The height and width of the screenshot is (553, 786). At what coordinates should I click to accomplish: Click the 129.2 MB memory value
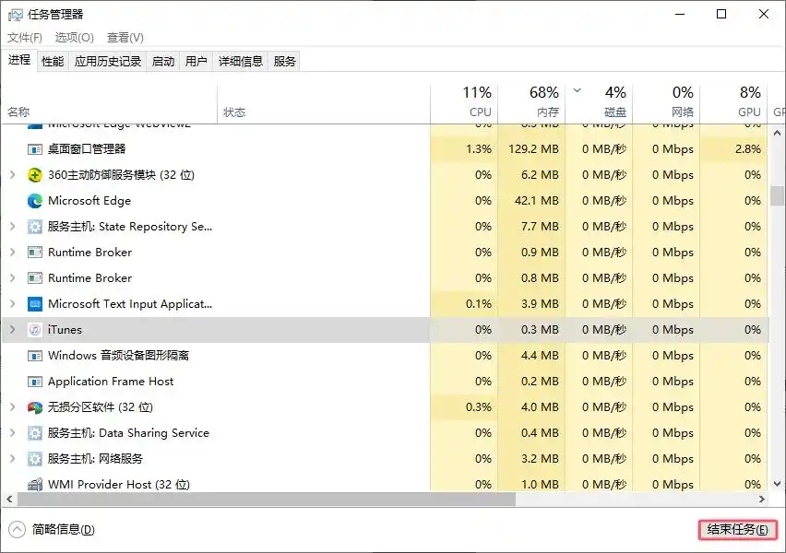tap(533, 149)
